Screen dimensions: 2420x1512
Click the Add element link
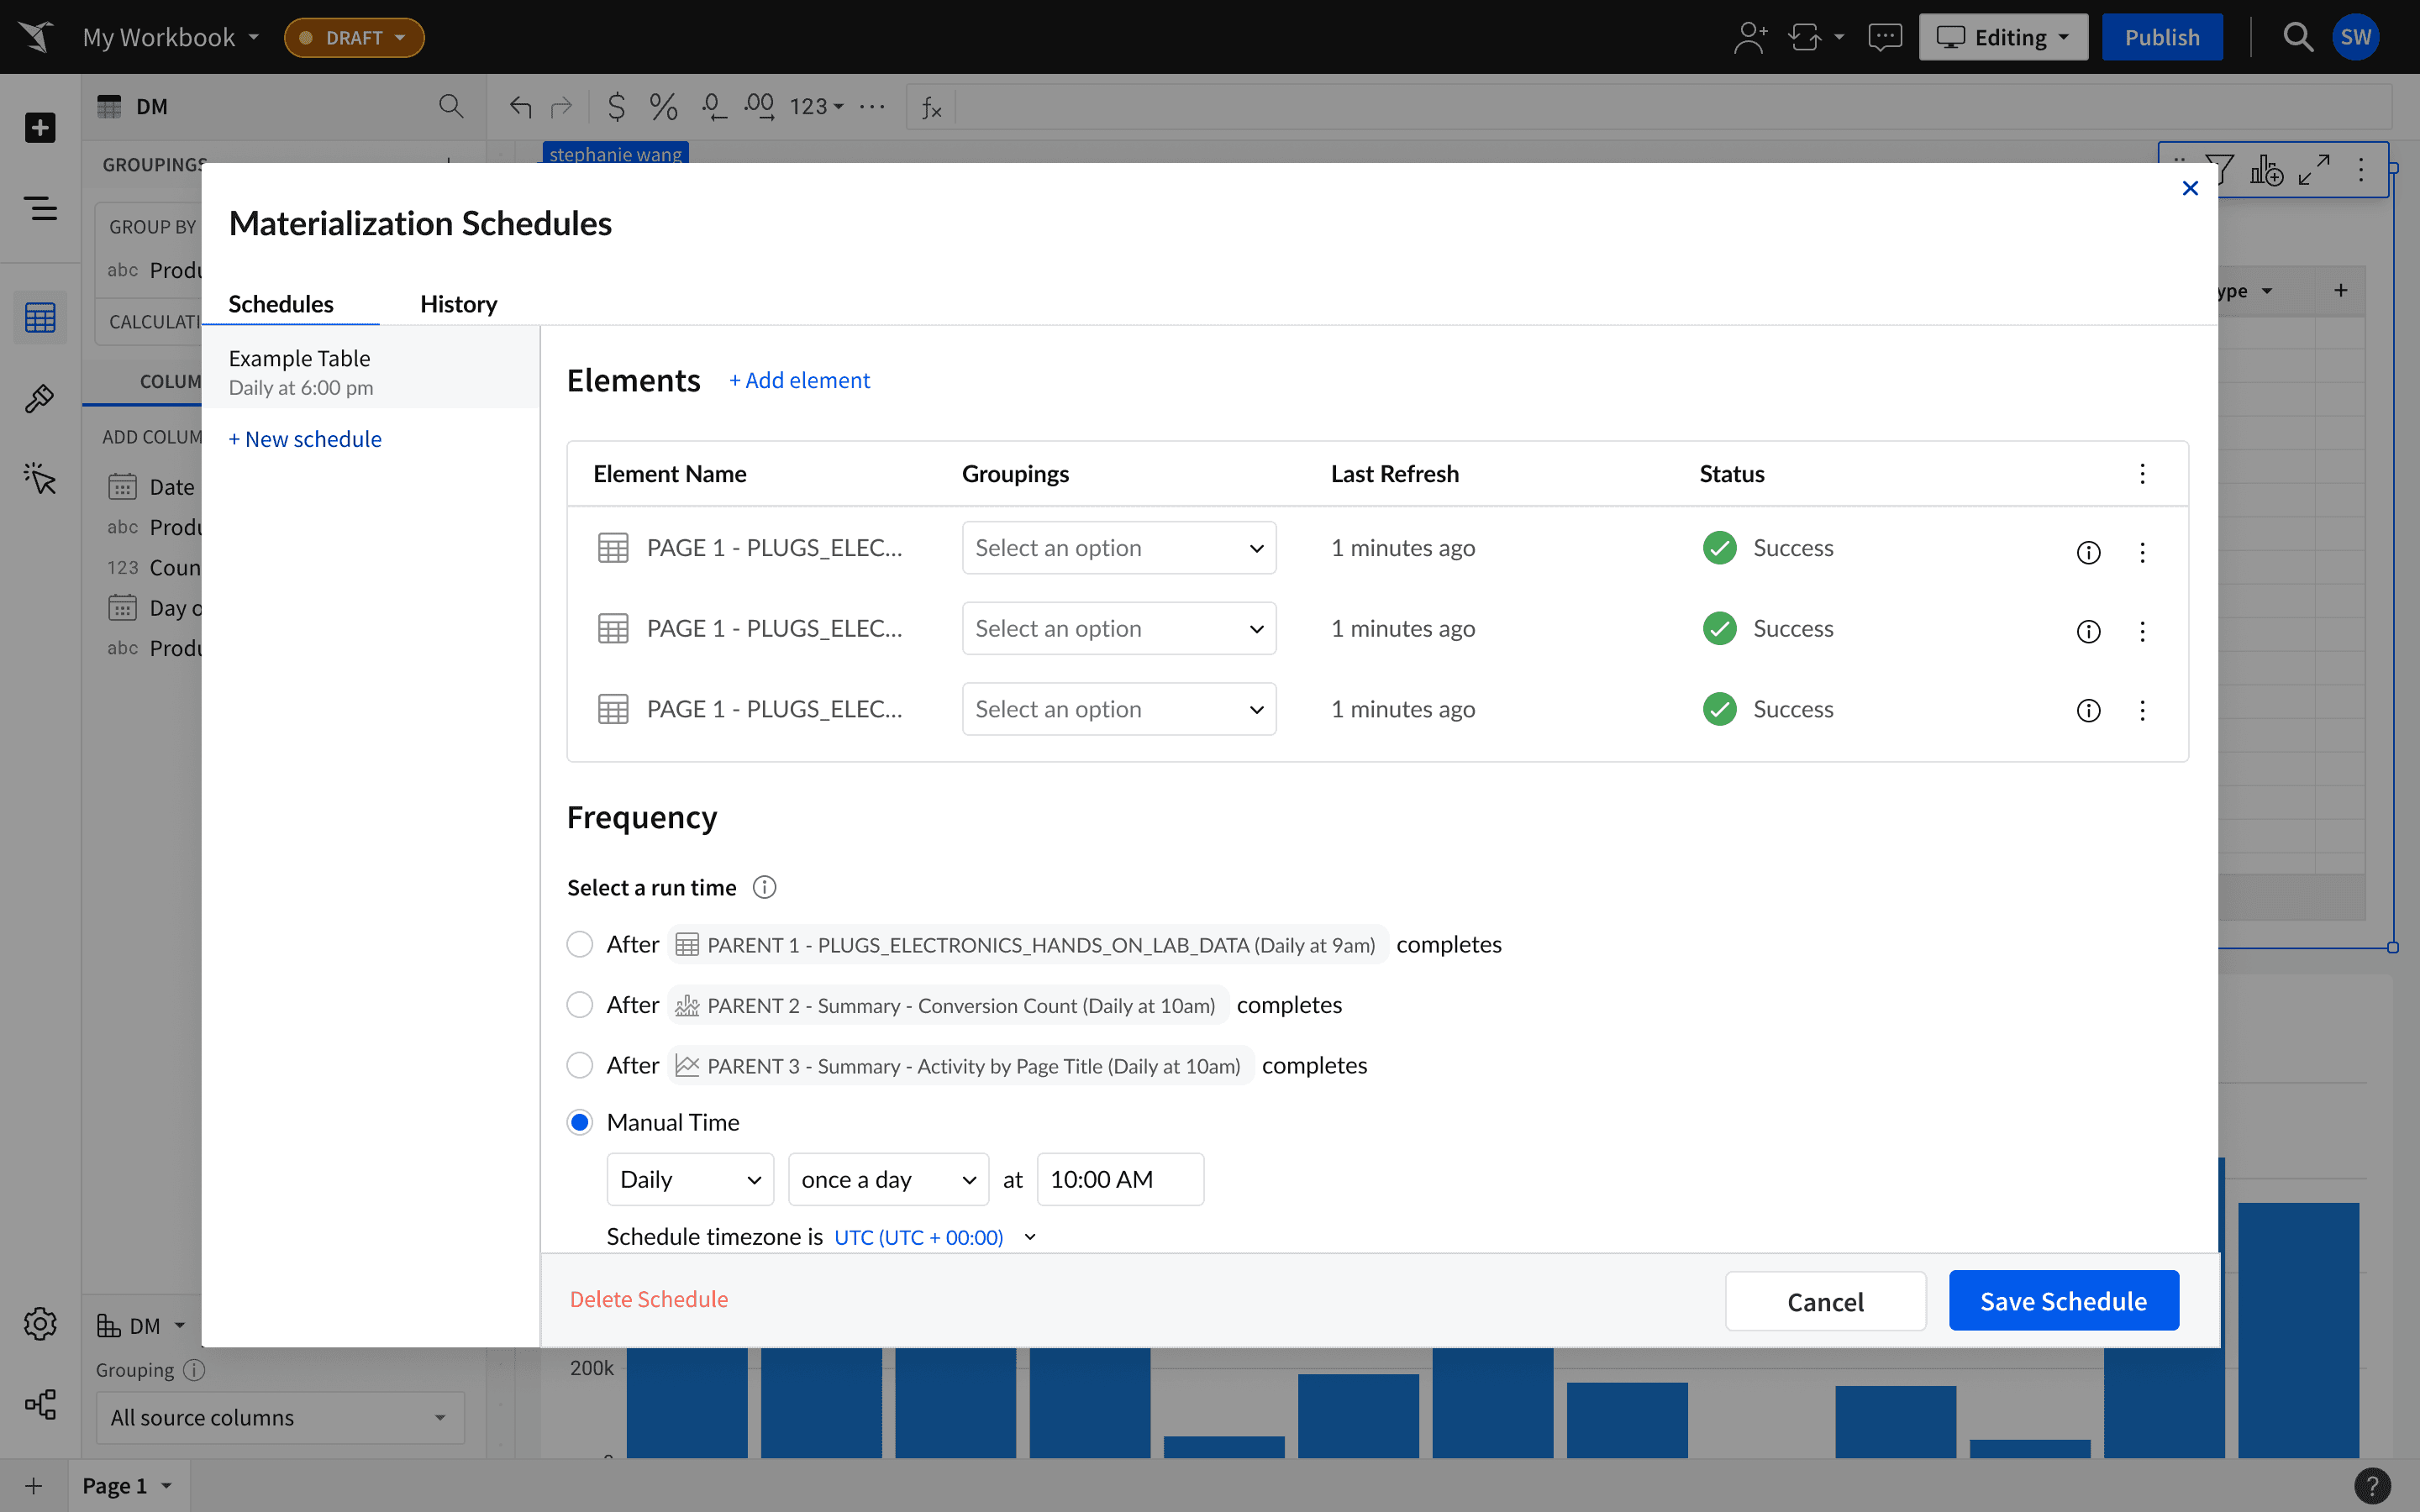click(x=799, y=380)
